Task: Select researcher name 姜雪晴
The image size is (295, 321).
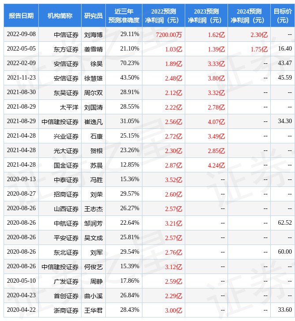Action: [x=93, y=49]
